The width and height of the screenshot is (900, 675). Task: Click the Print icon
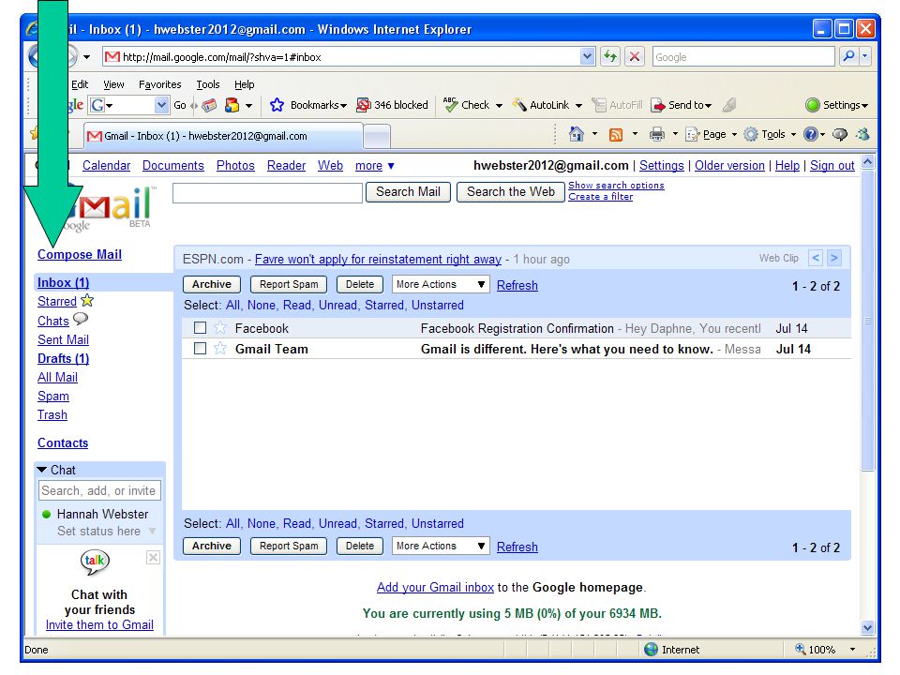[x=656, y=135]
